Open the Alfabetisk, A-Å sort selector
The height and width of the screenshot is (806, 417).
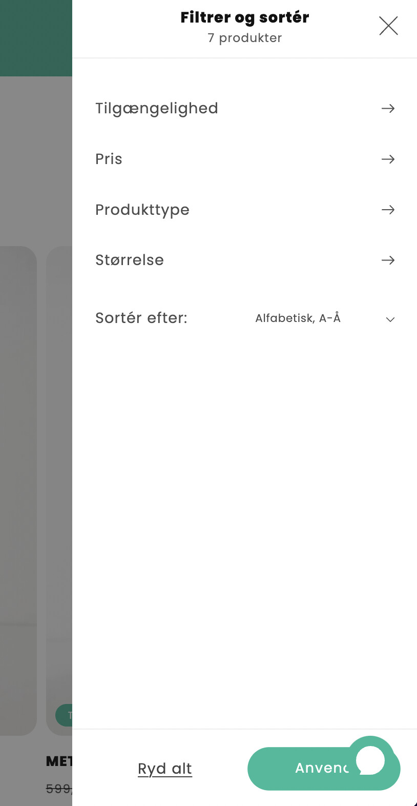click(x=298, y=318)
